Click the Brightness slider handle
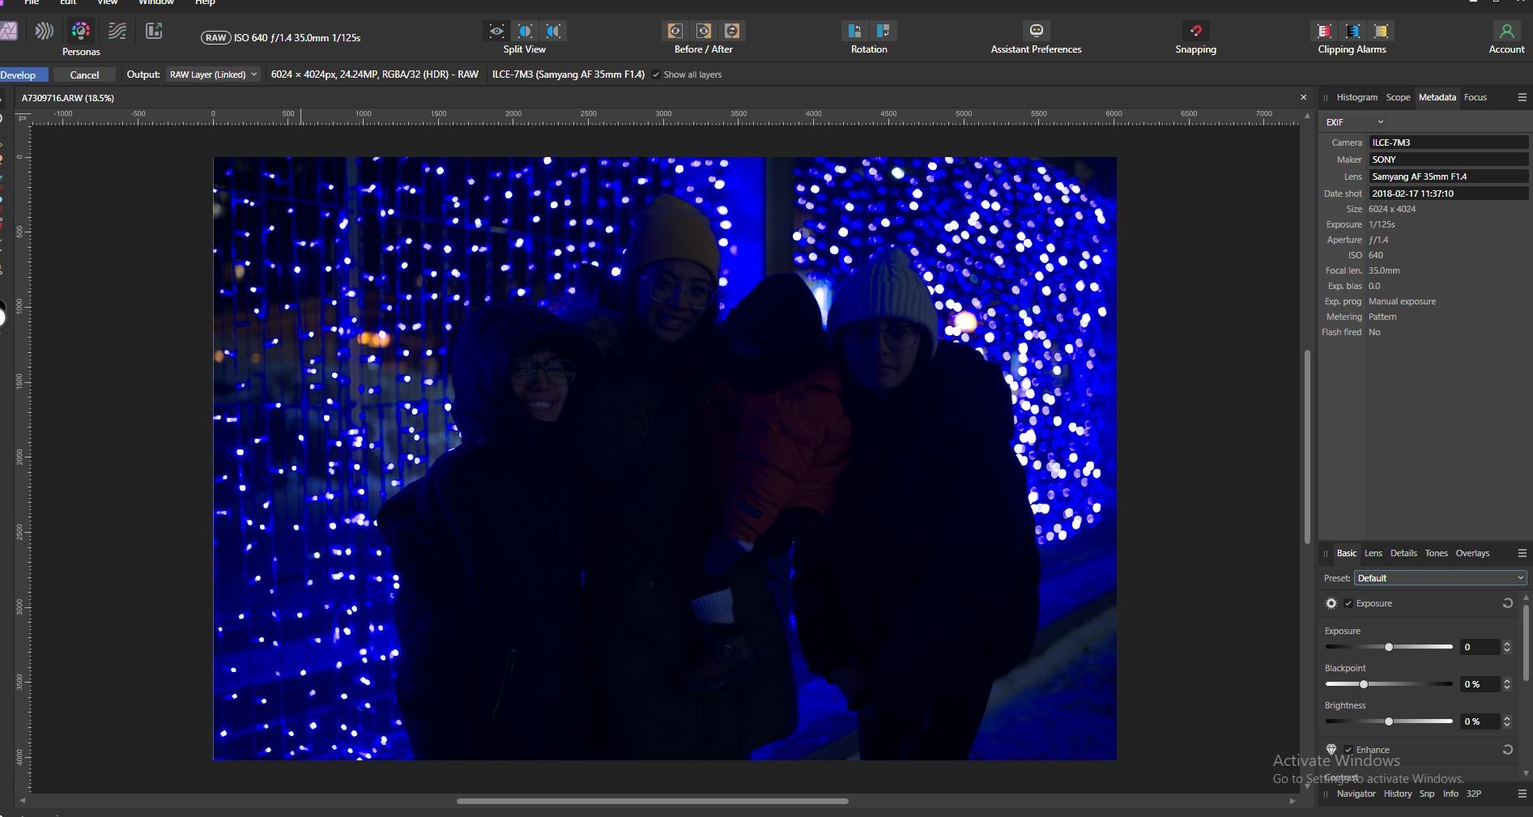The height and width of the screenshot is (817, 1533). 1389,721
